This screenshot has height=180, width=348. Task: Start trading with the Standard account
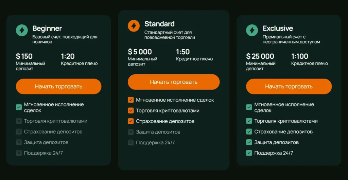pyautogui.click(x=174, y=82)
